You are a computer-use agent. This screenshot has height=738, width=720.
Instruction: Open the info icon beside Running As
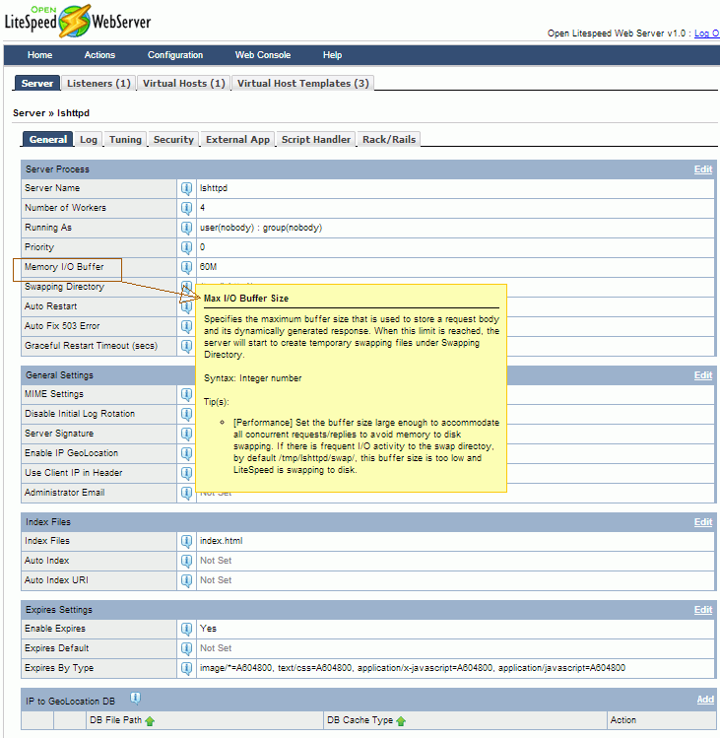[x=186, y=228]
